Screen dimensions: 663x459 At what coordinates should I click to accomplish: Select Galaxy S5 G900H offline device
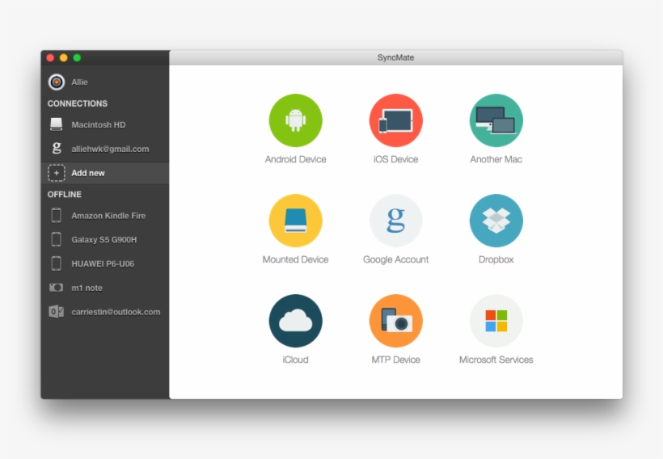point(105,240)
